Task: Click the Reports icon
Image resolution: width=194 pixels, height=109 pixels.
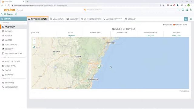Action: click(x=3, y=75)
